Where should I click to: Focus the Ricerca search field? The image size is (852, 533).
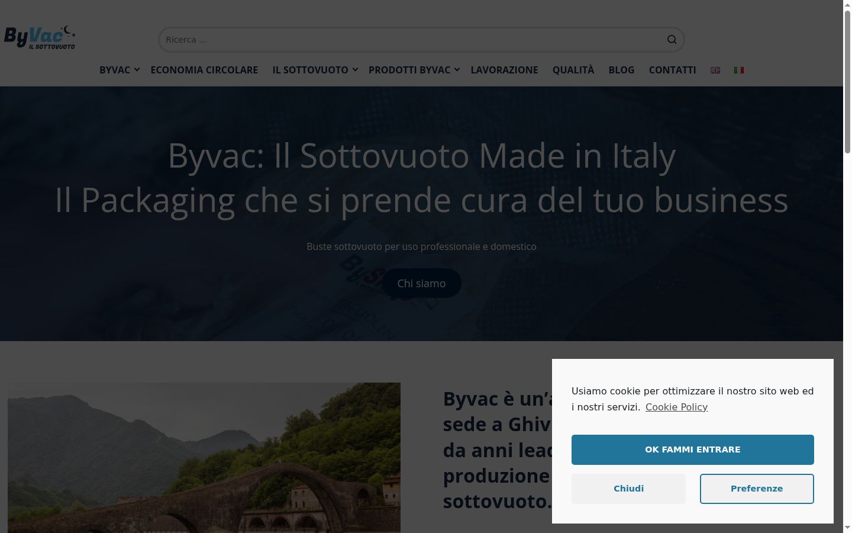[x=421, y=40]
